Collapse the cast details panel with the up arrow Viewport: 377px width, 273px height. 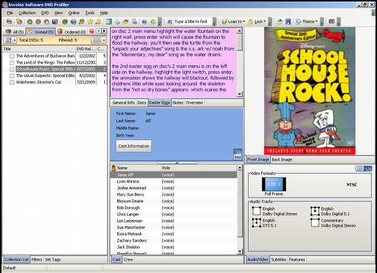coord(177,163)
